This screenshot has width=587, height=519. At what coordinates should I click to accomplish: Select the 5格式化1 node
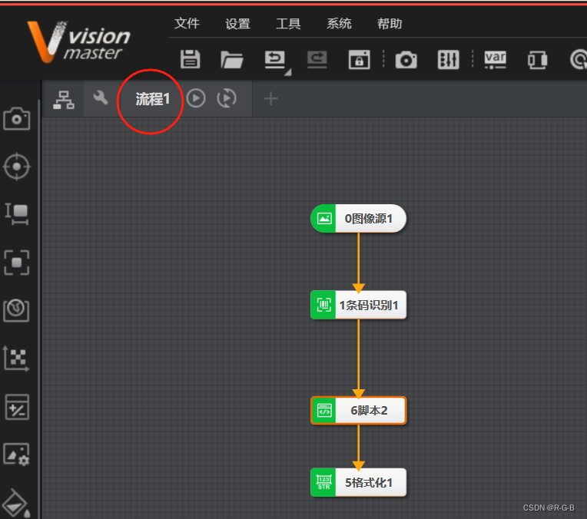(358, 483)
